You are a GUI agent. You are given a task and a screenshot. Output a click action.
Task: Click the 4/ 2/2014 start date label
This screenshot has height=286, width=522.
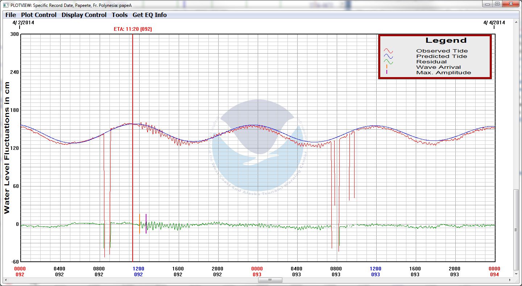pyautogui.click(x=23, y=22)
